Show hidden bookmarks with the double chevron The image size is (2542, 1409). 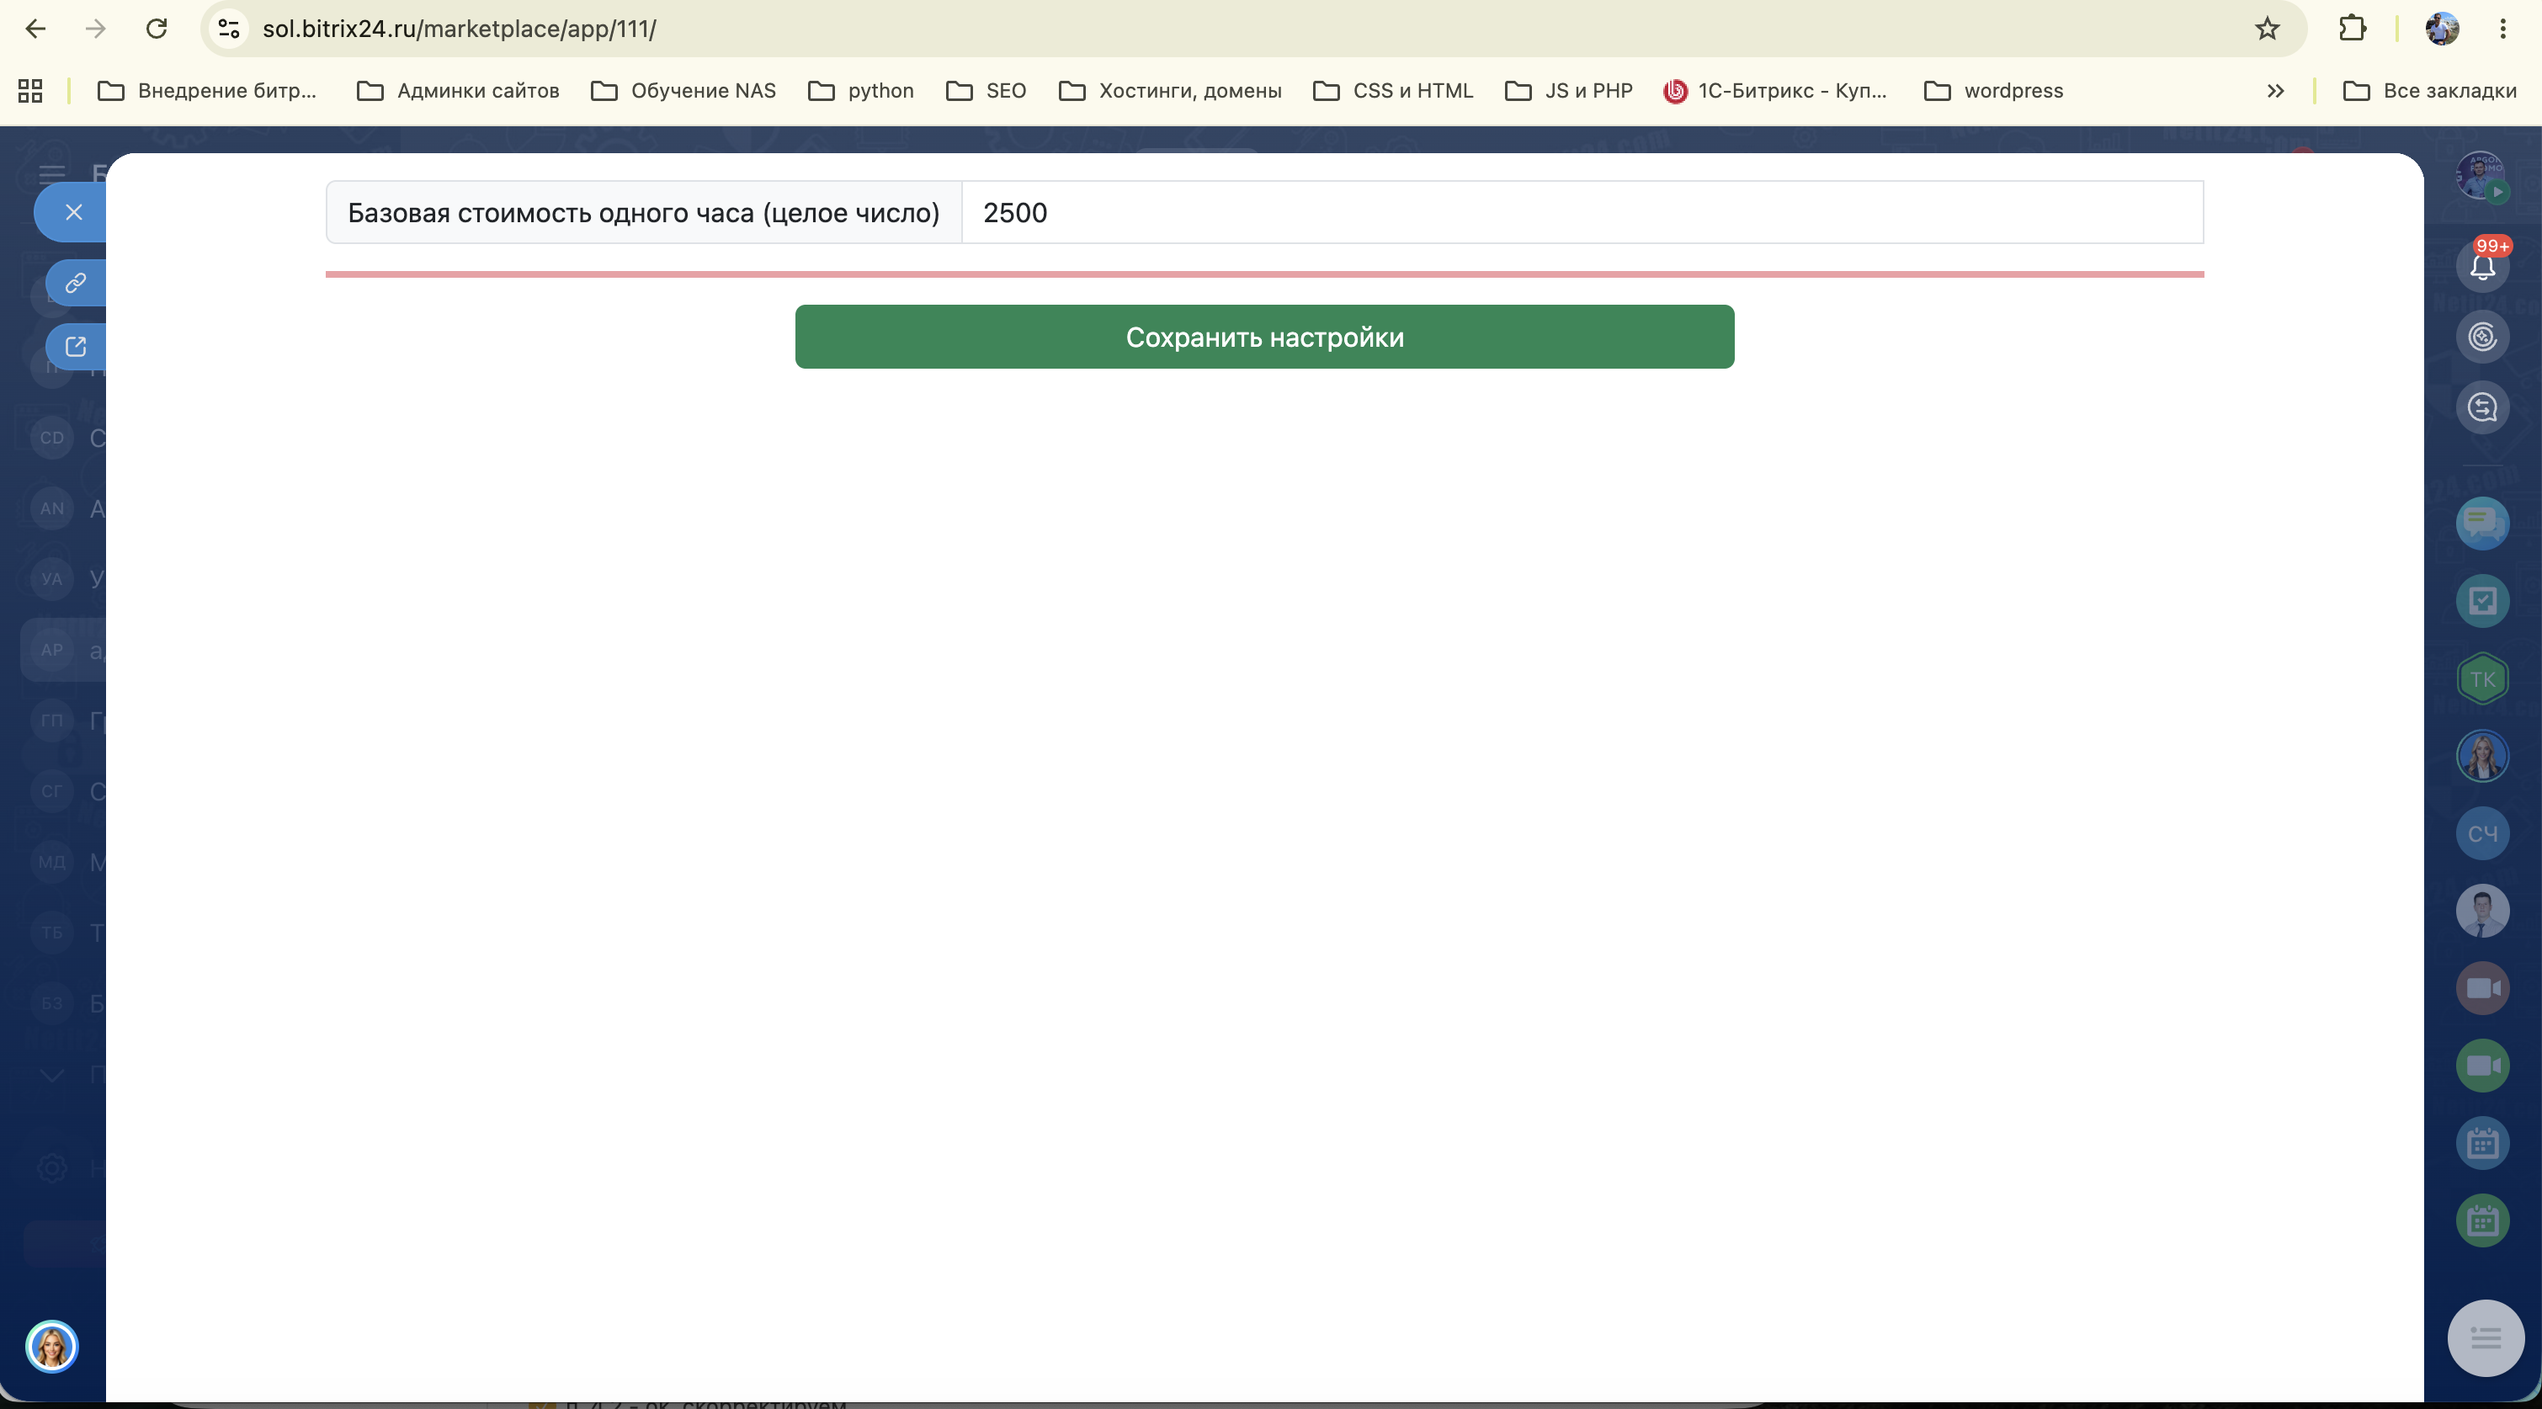point(2274,91)
